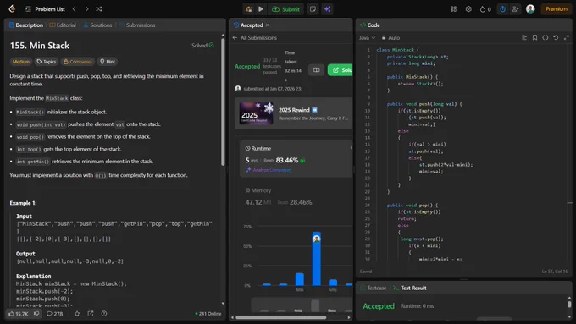Click the description panel vertical scrollbar
This screenshot has height=324, width=576.
click(223, 102)
